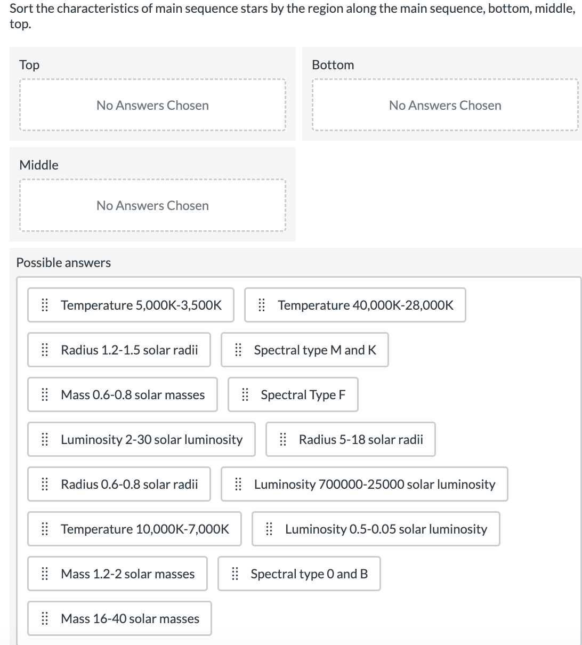
Task: Click drag handle of Radius 5-18 solar radii
Action: click(283, 439)
